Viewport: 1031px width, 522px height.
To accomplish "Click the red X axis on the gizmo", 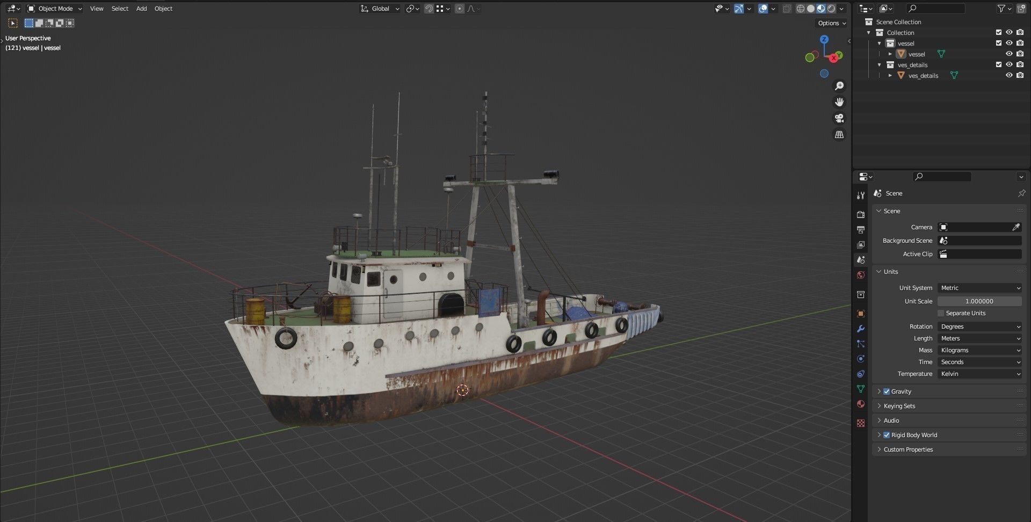I will (833, 58).
